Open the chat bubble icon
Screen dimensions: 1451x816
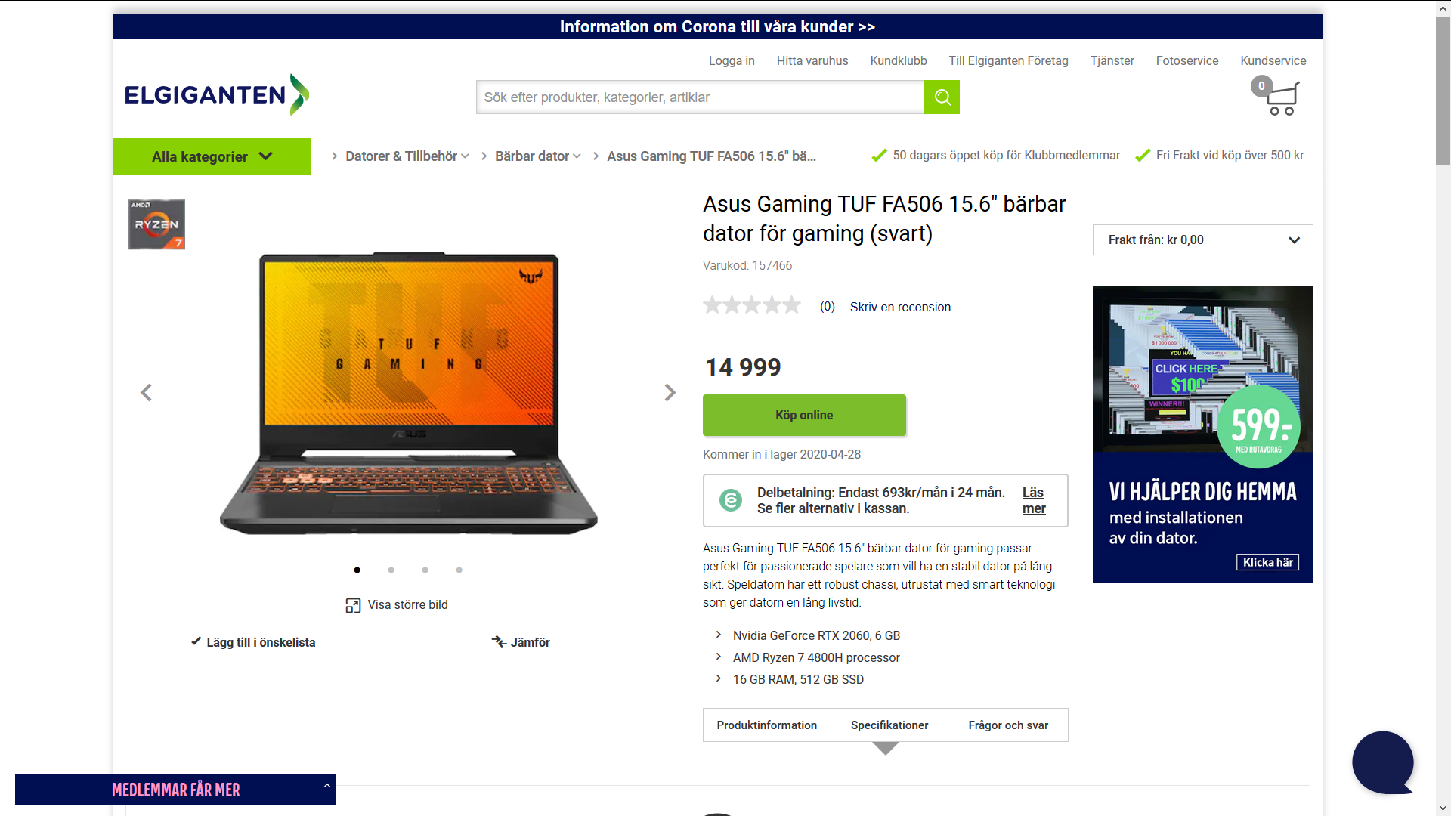1383,762
